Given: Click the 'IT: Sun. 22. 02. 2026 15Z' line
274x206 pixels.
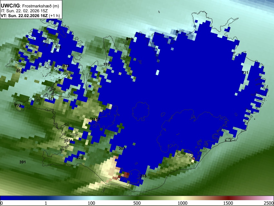Looking at the screenshot, I should pyautogui.click(x=24, y=11).
